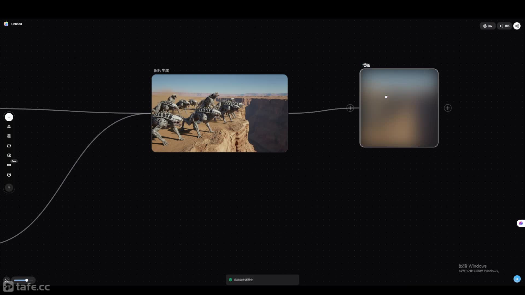The height and width of the screenshot is (295, 525).
Task: Open the image editor Beta icon
Action: point(9,155)
